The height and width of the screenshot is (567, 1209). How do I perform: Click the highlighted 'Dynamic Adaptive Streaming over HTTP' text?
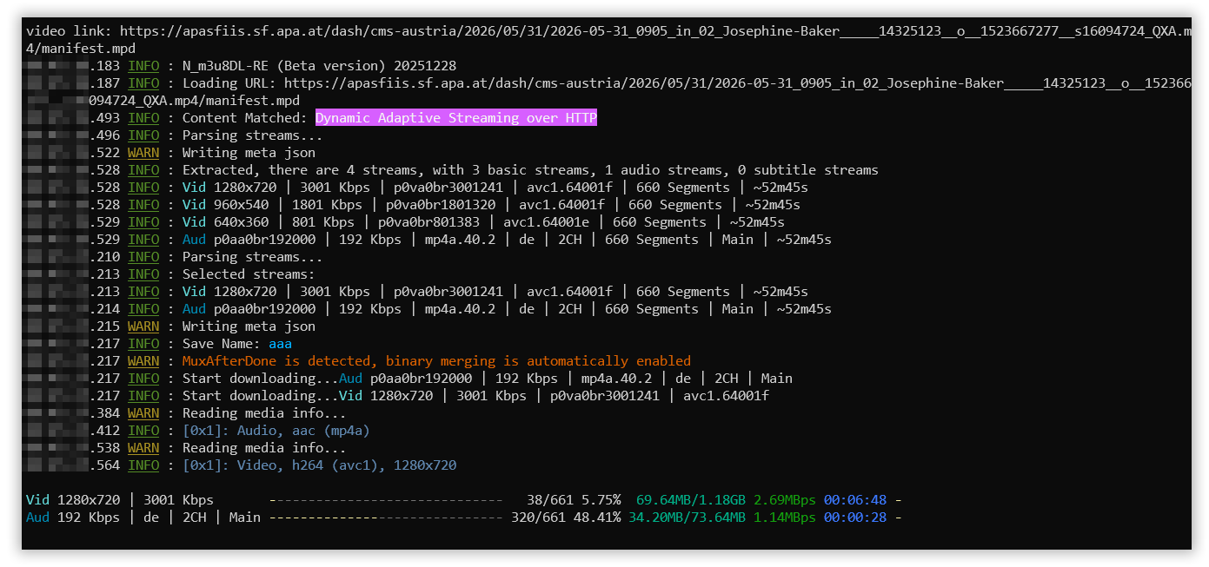coord(456,118)
